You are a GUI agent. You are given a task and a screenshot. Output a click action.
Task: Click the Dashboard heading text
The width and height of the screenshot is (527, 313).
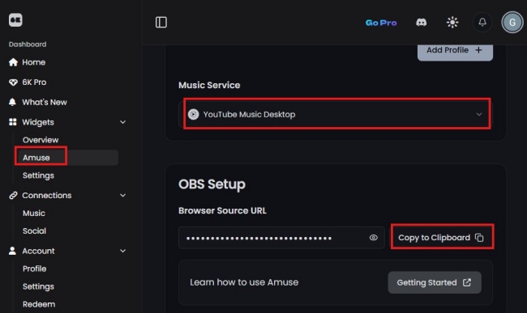(28, 44)
